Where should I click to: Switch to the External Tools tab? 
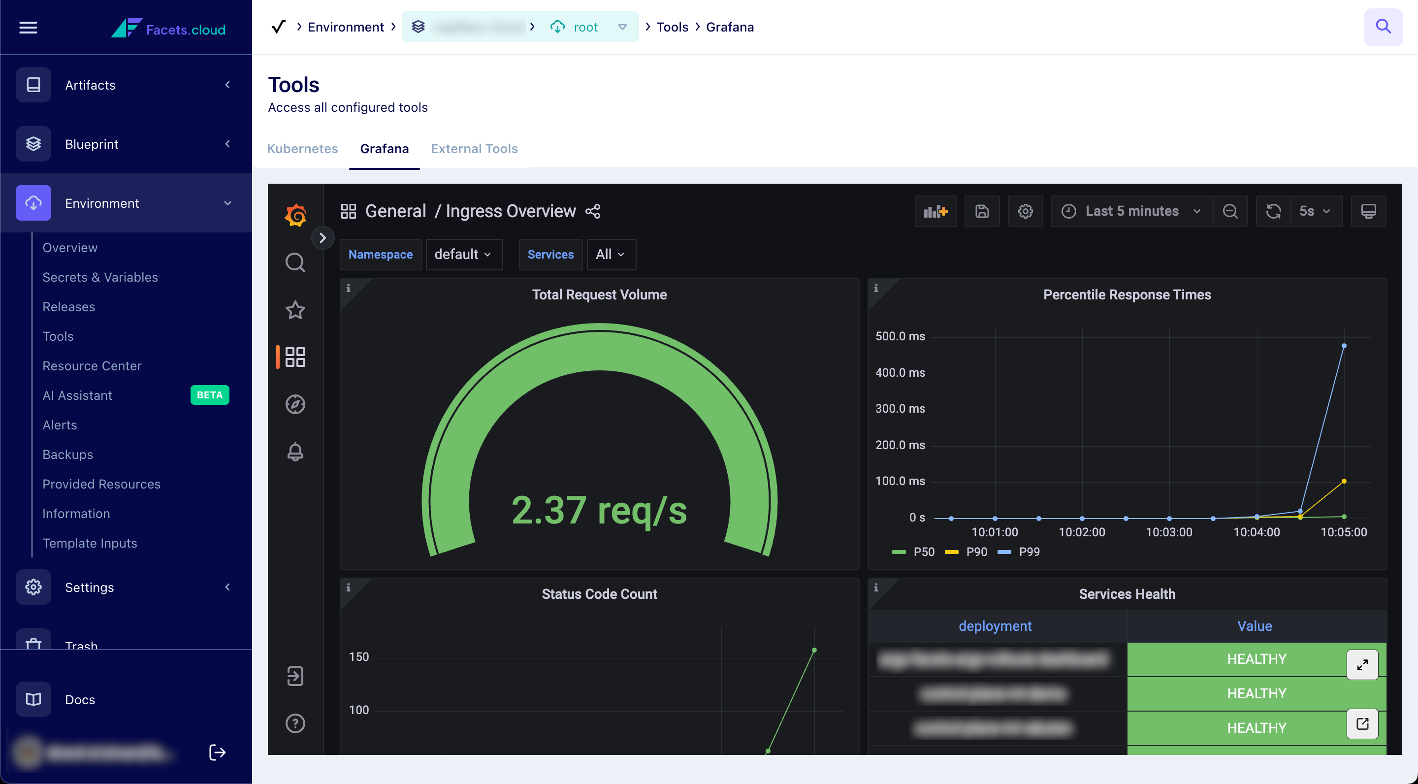474,149
